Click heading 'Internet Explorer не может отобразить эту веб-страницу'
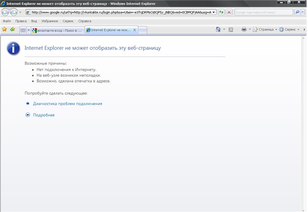Viewport: 308px width, 212px height. pos(93,48)
